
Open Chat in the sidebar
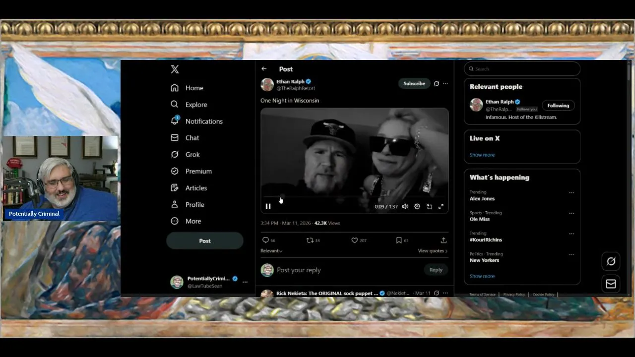185,138
